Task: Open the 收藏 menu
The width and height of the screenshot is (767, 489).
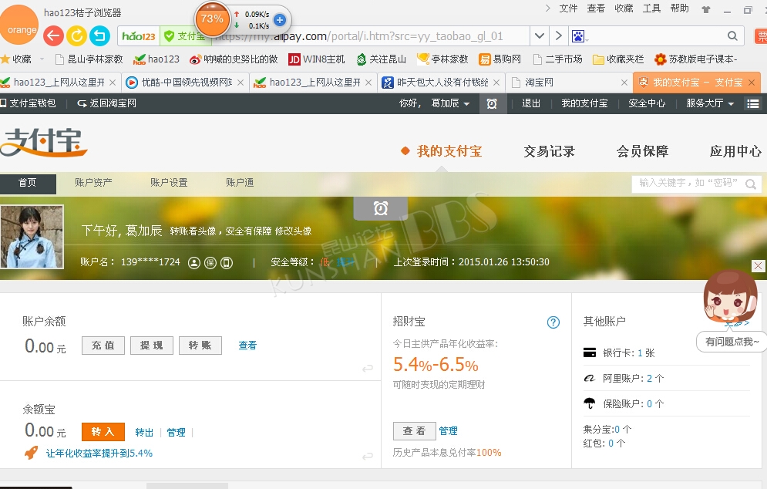Action: pos(624,8)
